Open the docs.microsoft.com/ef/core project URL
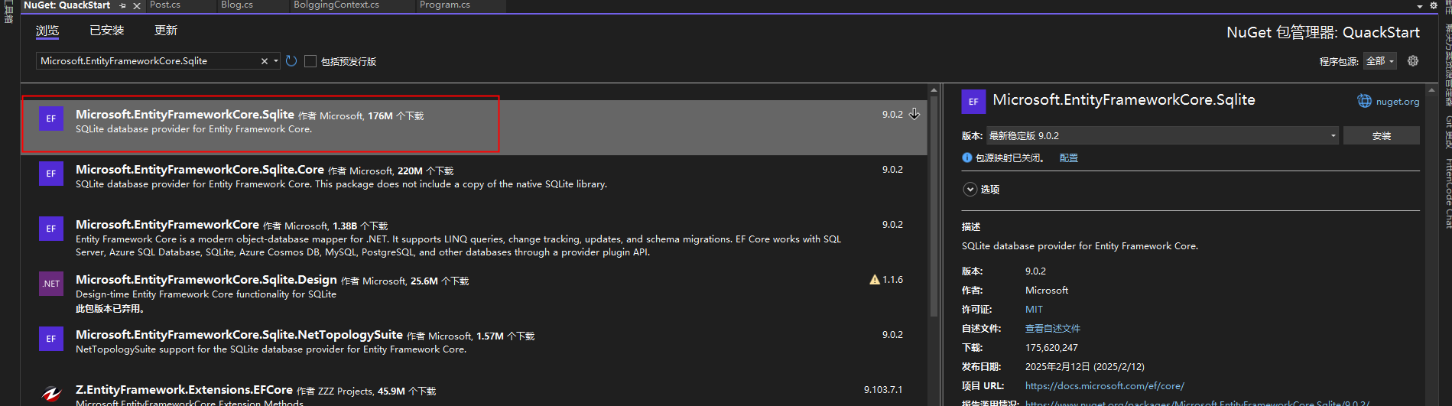 1105,386
